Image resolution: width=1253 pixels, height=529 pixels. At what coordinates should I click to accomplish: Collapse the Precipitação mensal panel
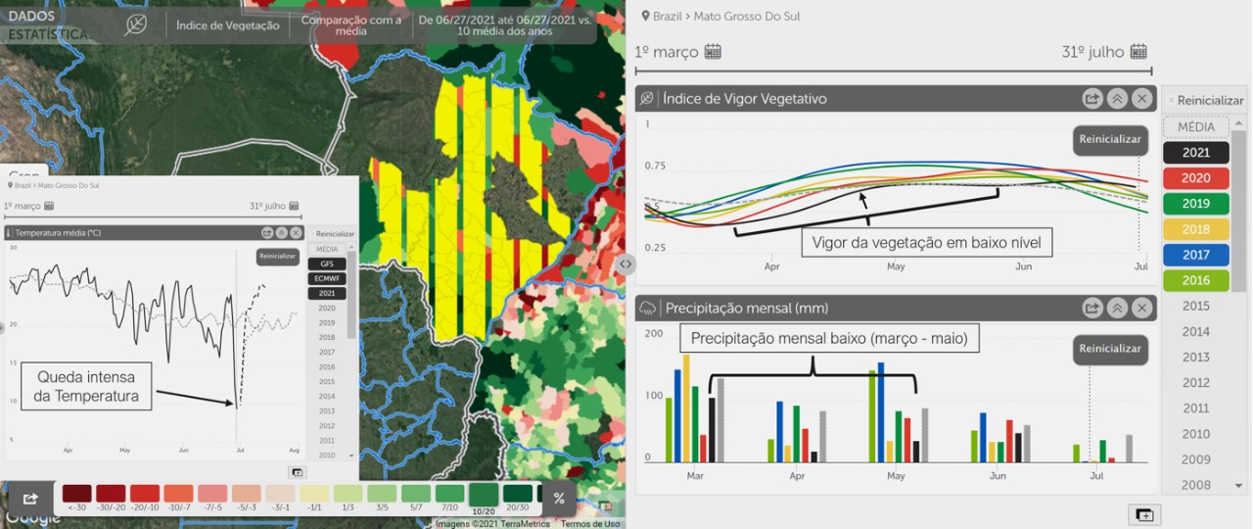click(1117, 309)
